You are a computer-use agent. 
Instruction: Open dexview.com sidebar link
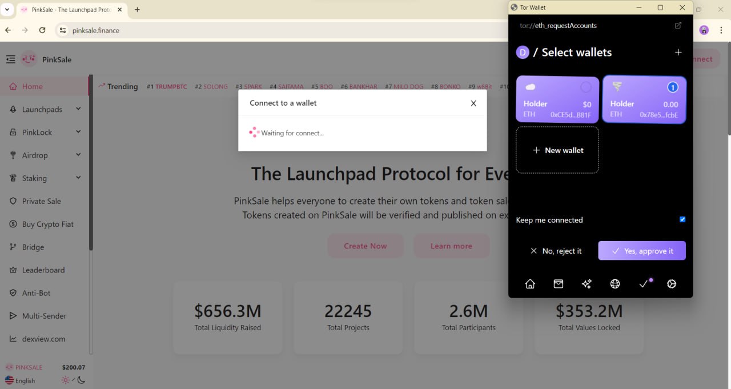(x=45, y=339)
